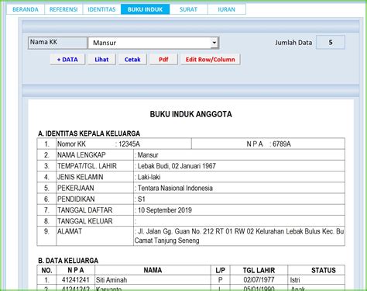
Task: Click NPA cell 41241241
Action: 76,280
